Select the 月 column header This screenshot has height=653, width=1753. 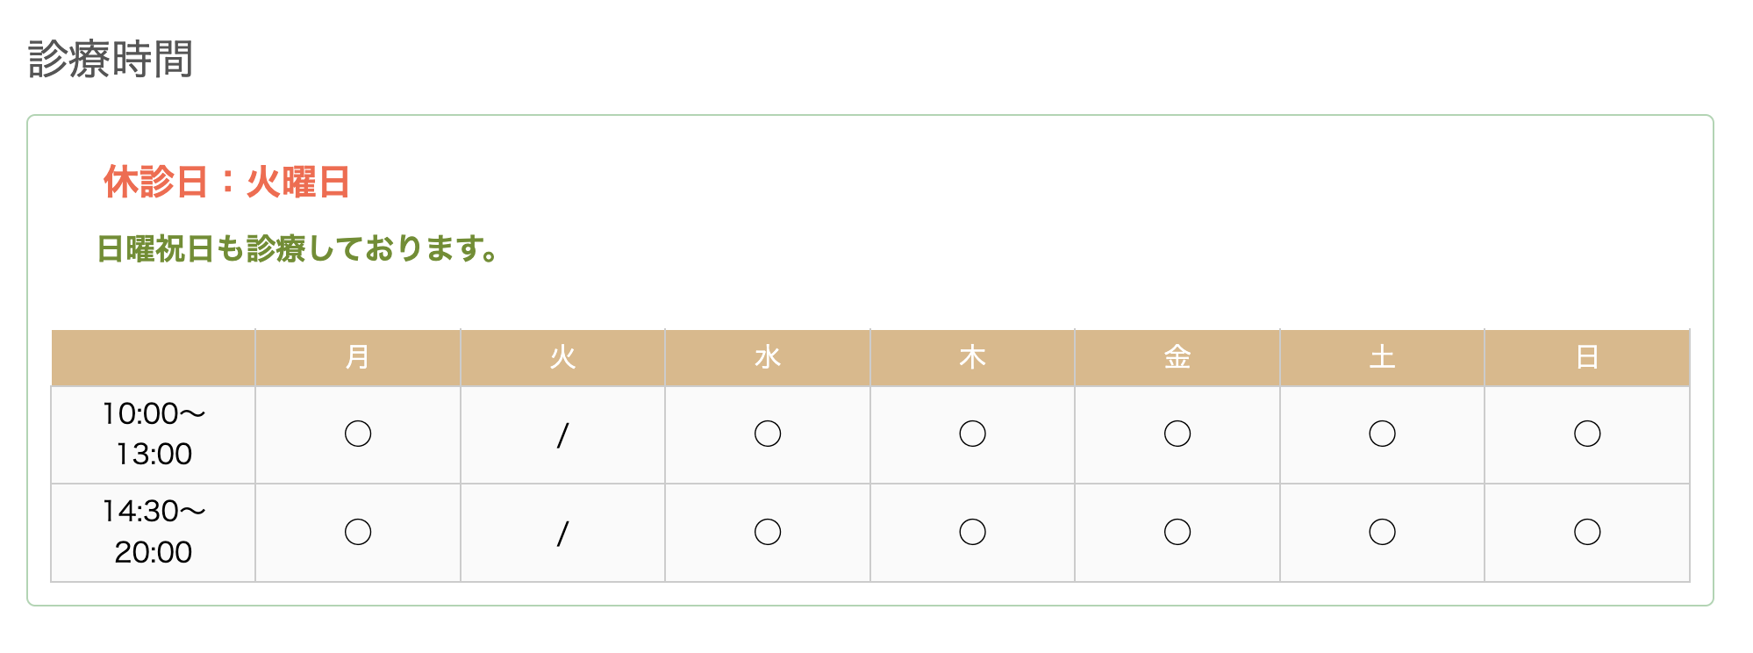(358, 357)
